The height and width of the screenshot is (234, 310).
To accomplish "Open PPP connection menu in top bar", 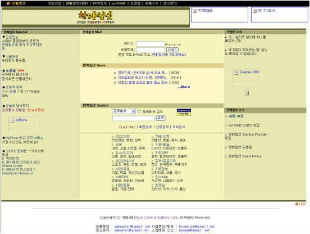I will [x=99, y=3].
